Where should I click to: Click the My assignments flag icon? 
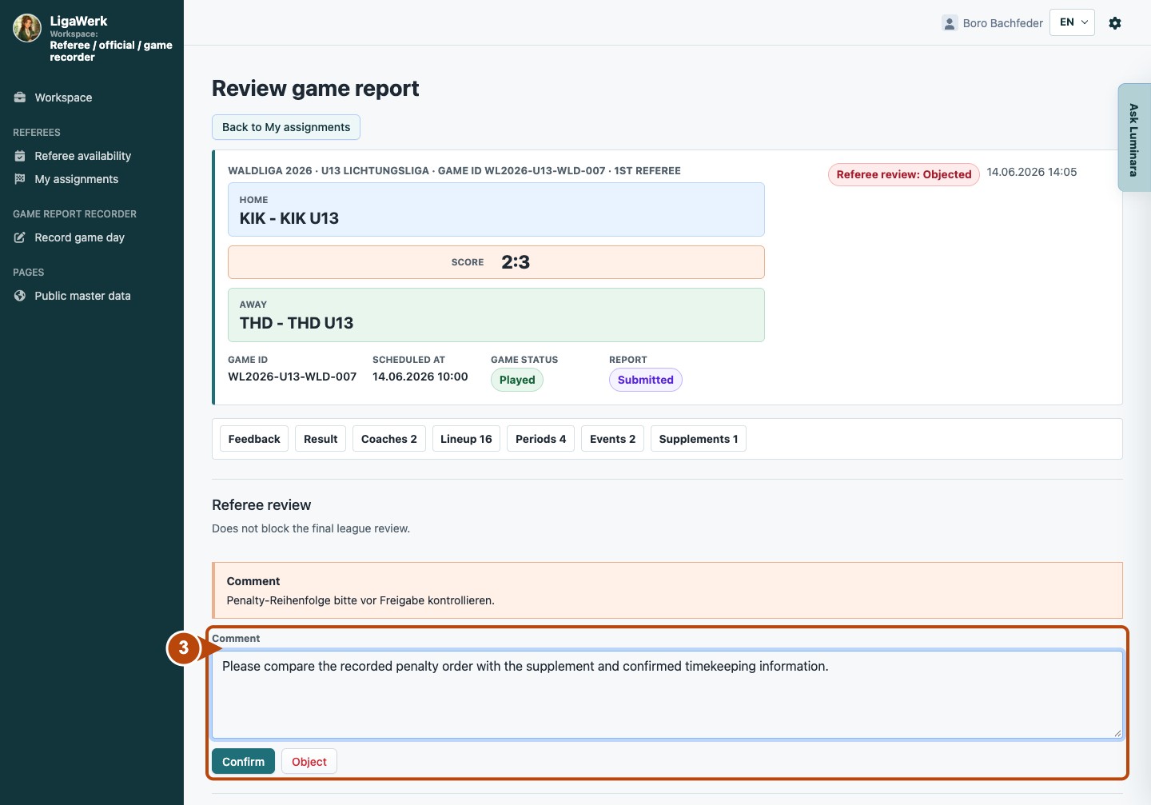pos(20,179)
